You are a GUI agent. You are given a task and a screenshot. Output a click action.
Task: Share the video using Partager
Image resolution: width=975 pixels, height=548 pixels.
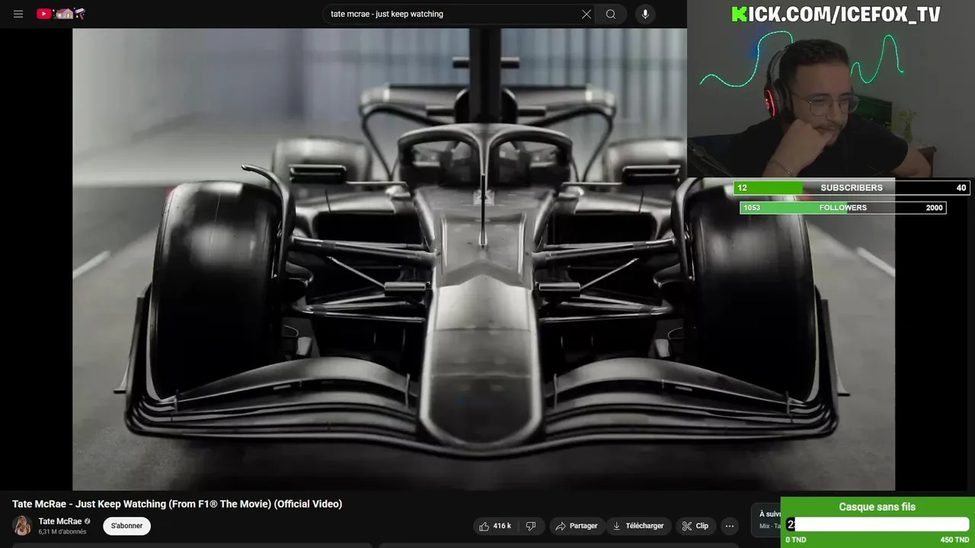click(x=577, y=526)
